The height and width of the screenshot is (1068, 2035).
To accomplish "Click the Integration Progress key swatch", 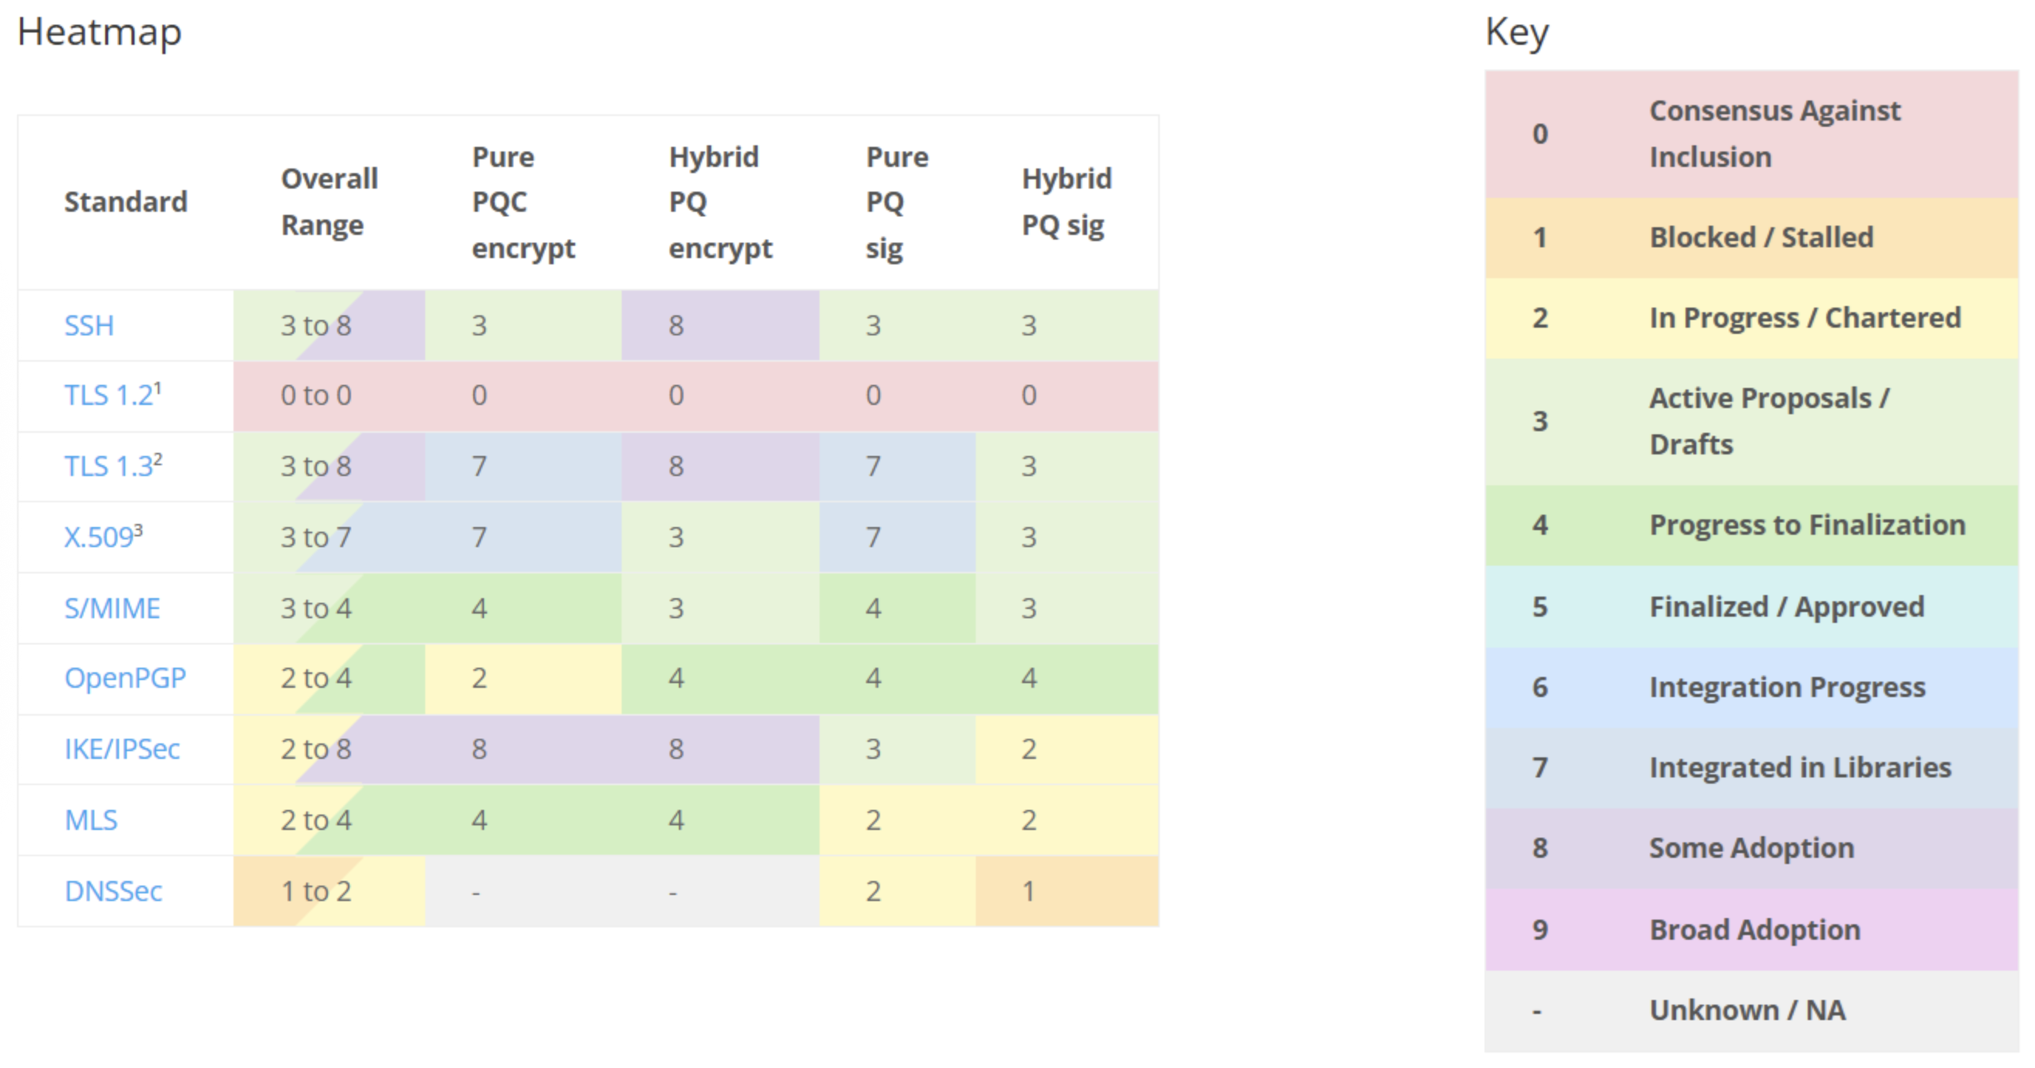I will point(1750,688).
